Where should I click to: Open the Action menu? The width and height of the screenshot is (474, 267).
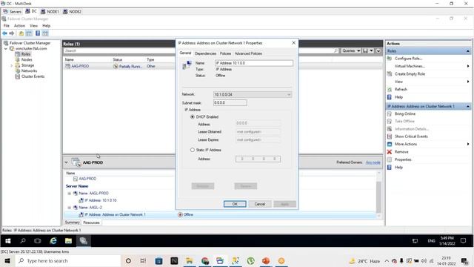pos(19,26)
